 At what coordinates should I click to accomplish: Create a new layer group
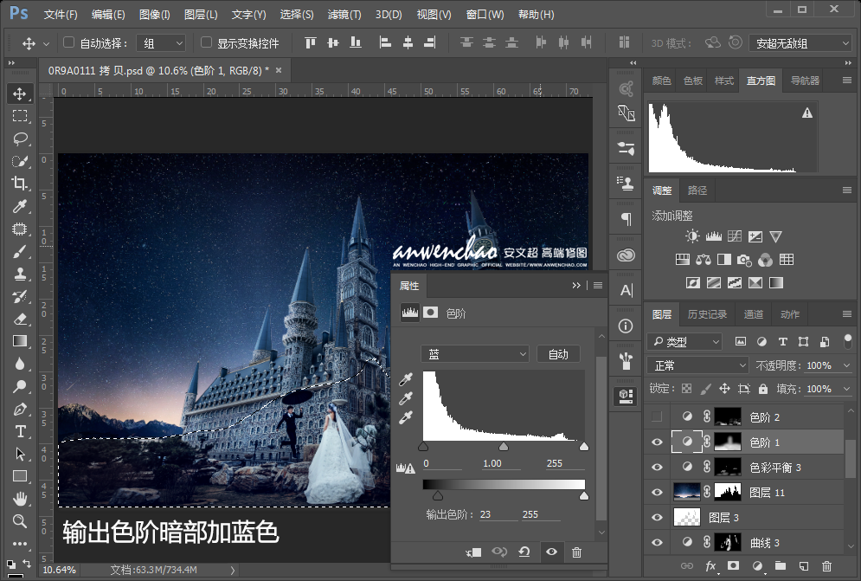(781, 565)
